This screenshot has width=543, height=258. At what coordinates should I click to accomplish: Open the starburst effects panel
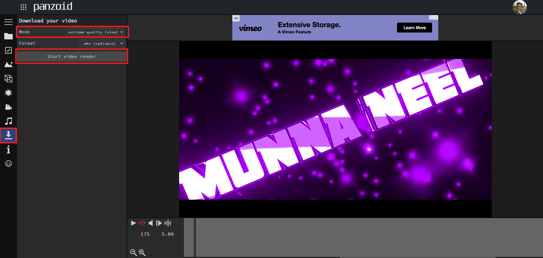(x=8, y=93)
